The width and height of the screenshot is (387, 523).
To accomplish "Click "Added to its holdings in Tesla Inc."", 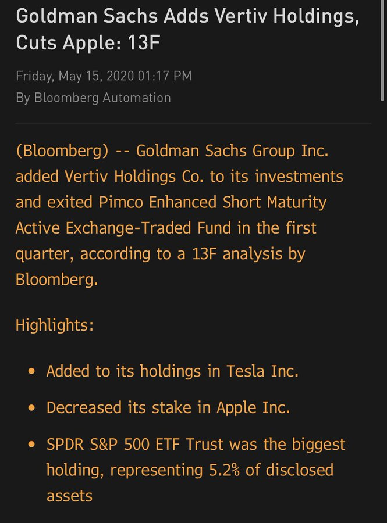I will tap(172, 371).
